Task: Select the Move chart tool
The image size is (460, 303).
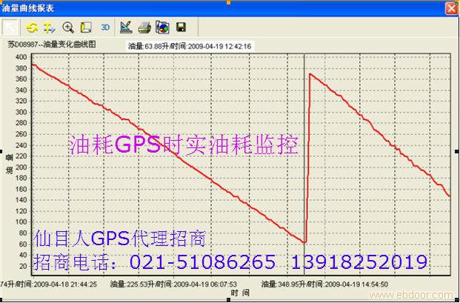Action: coord(49,28)
